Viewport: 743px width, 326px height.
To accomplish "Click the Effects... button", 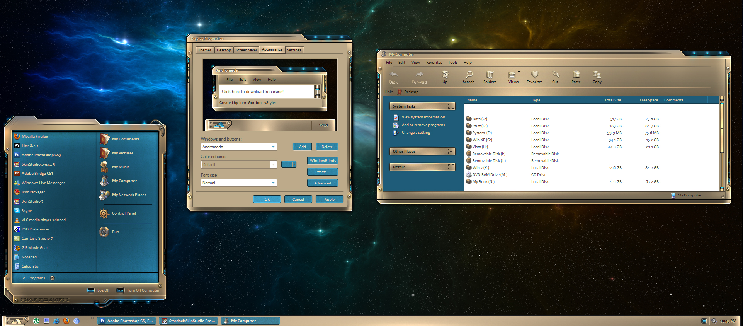I will [323, 172].
